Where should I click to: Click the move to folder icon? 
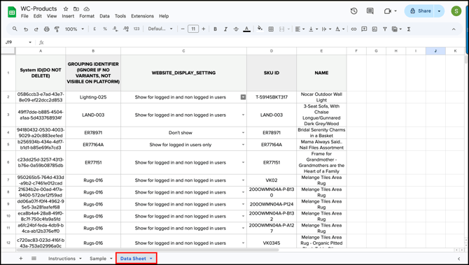pyautogui.click(x=76, y=9)
